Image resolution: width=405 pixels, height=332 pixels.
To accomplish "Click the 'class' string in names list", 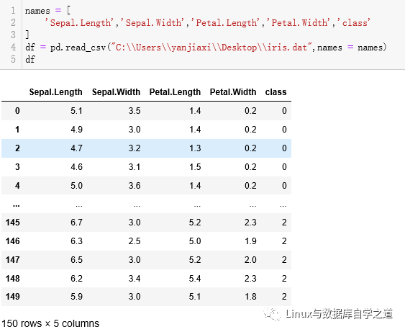I will (x=354, y=23).
